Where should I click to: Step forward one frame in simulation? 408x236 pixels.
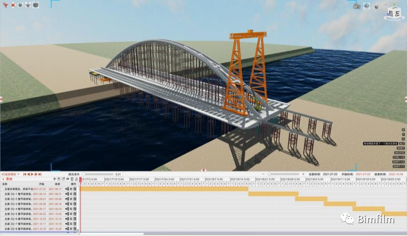coord(36,174)
